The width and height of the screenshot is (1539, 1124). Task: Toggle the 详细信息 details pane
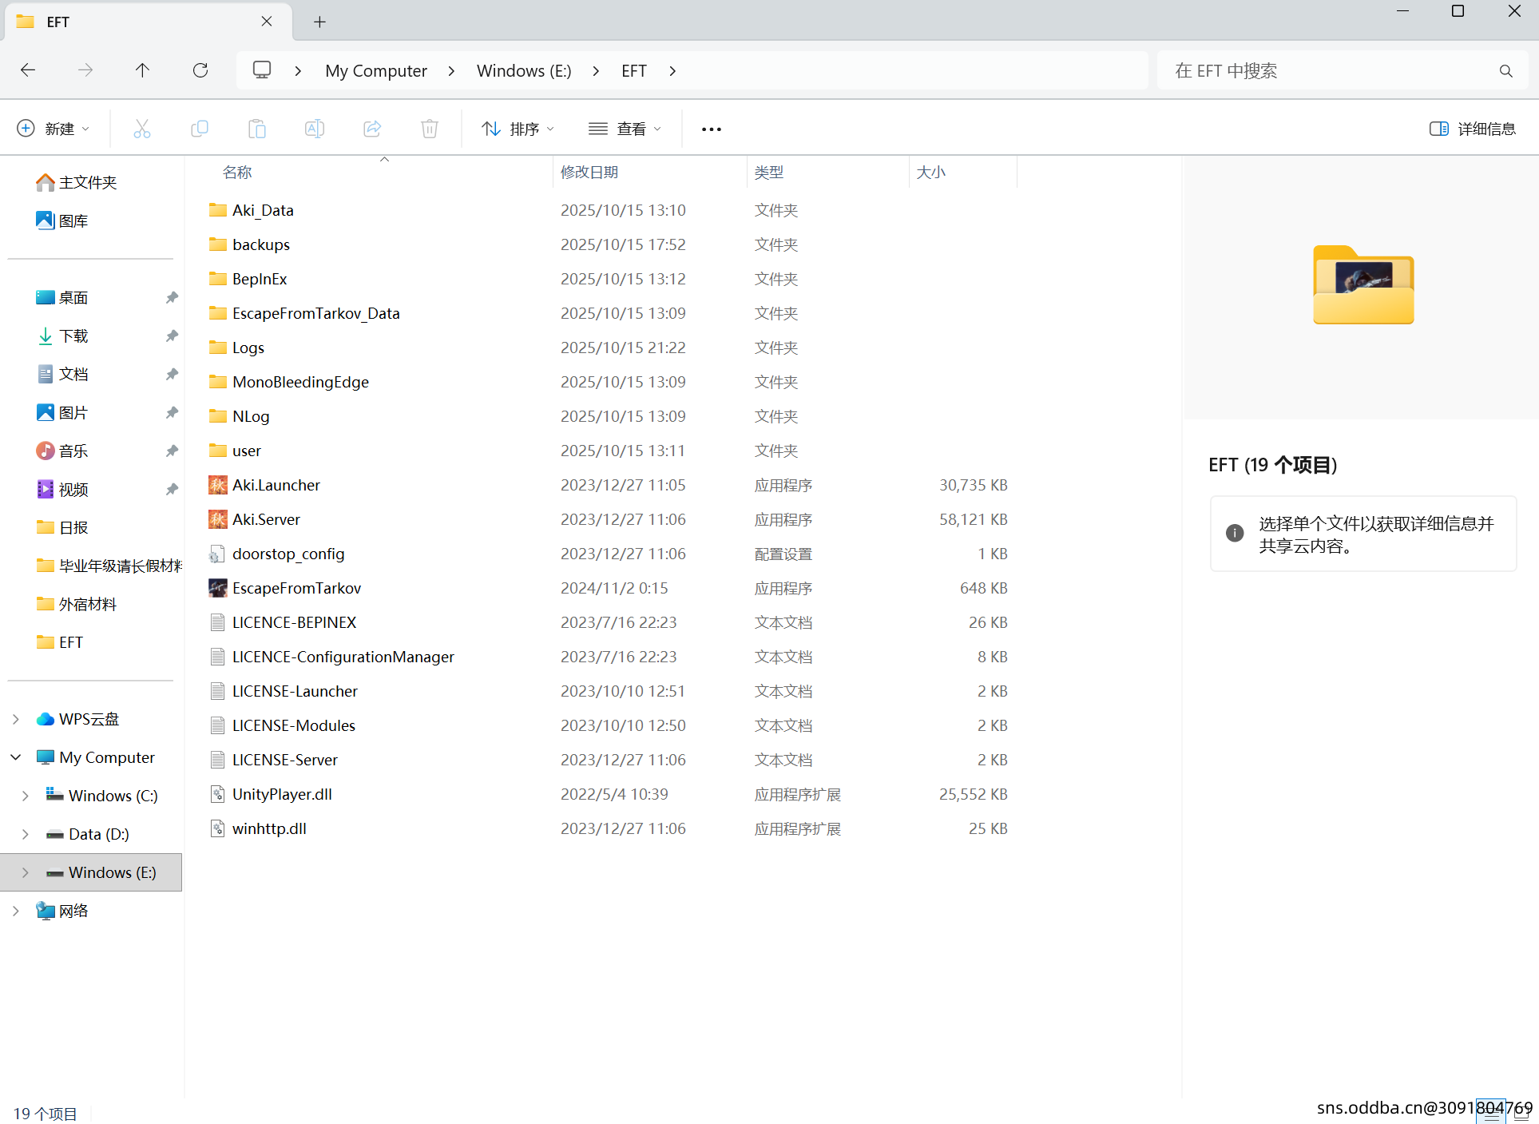[x=1472, y=129]
